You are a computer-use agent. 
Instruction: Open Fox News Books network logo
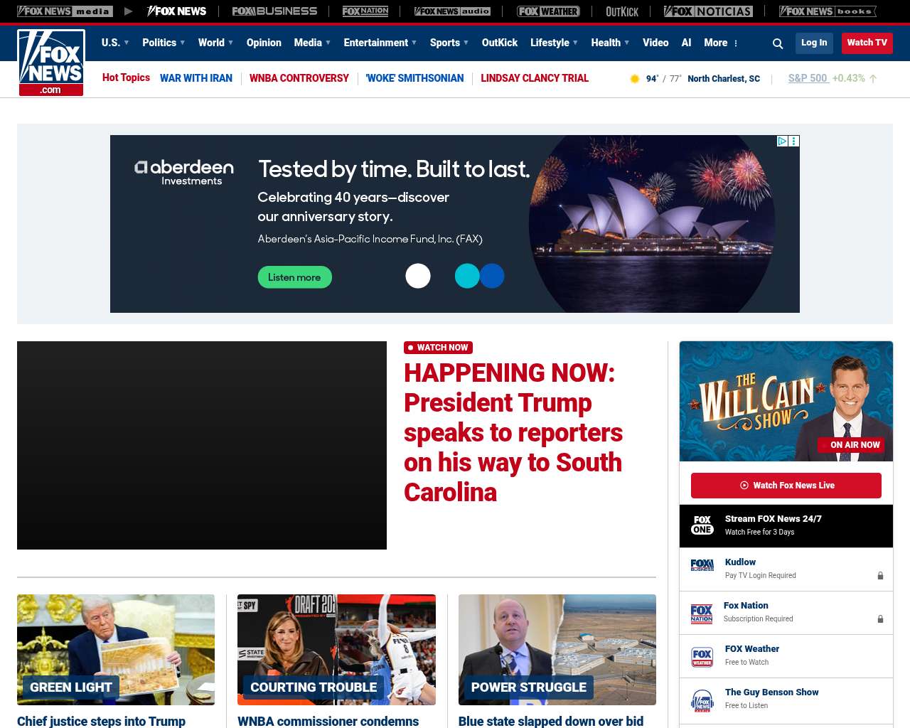pyautogui.click(x=828, y=11)
